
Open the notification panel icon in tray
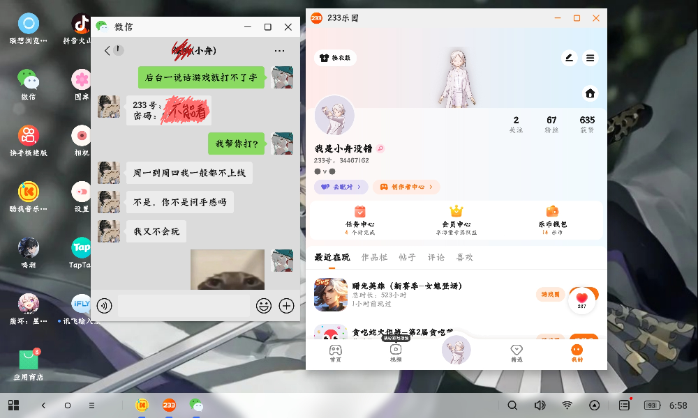point(625,405)
